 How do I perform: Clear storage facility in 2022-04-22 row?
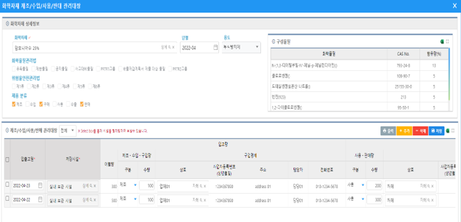click(x=95, y=201)
